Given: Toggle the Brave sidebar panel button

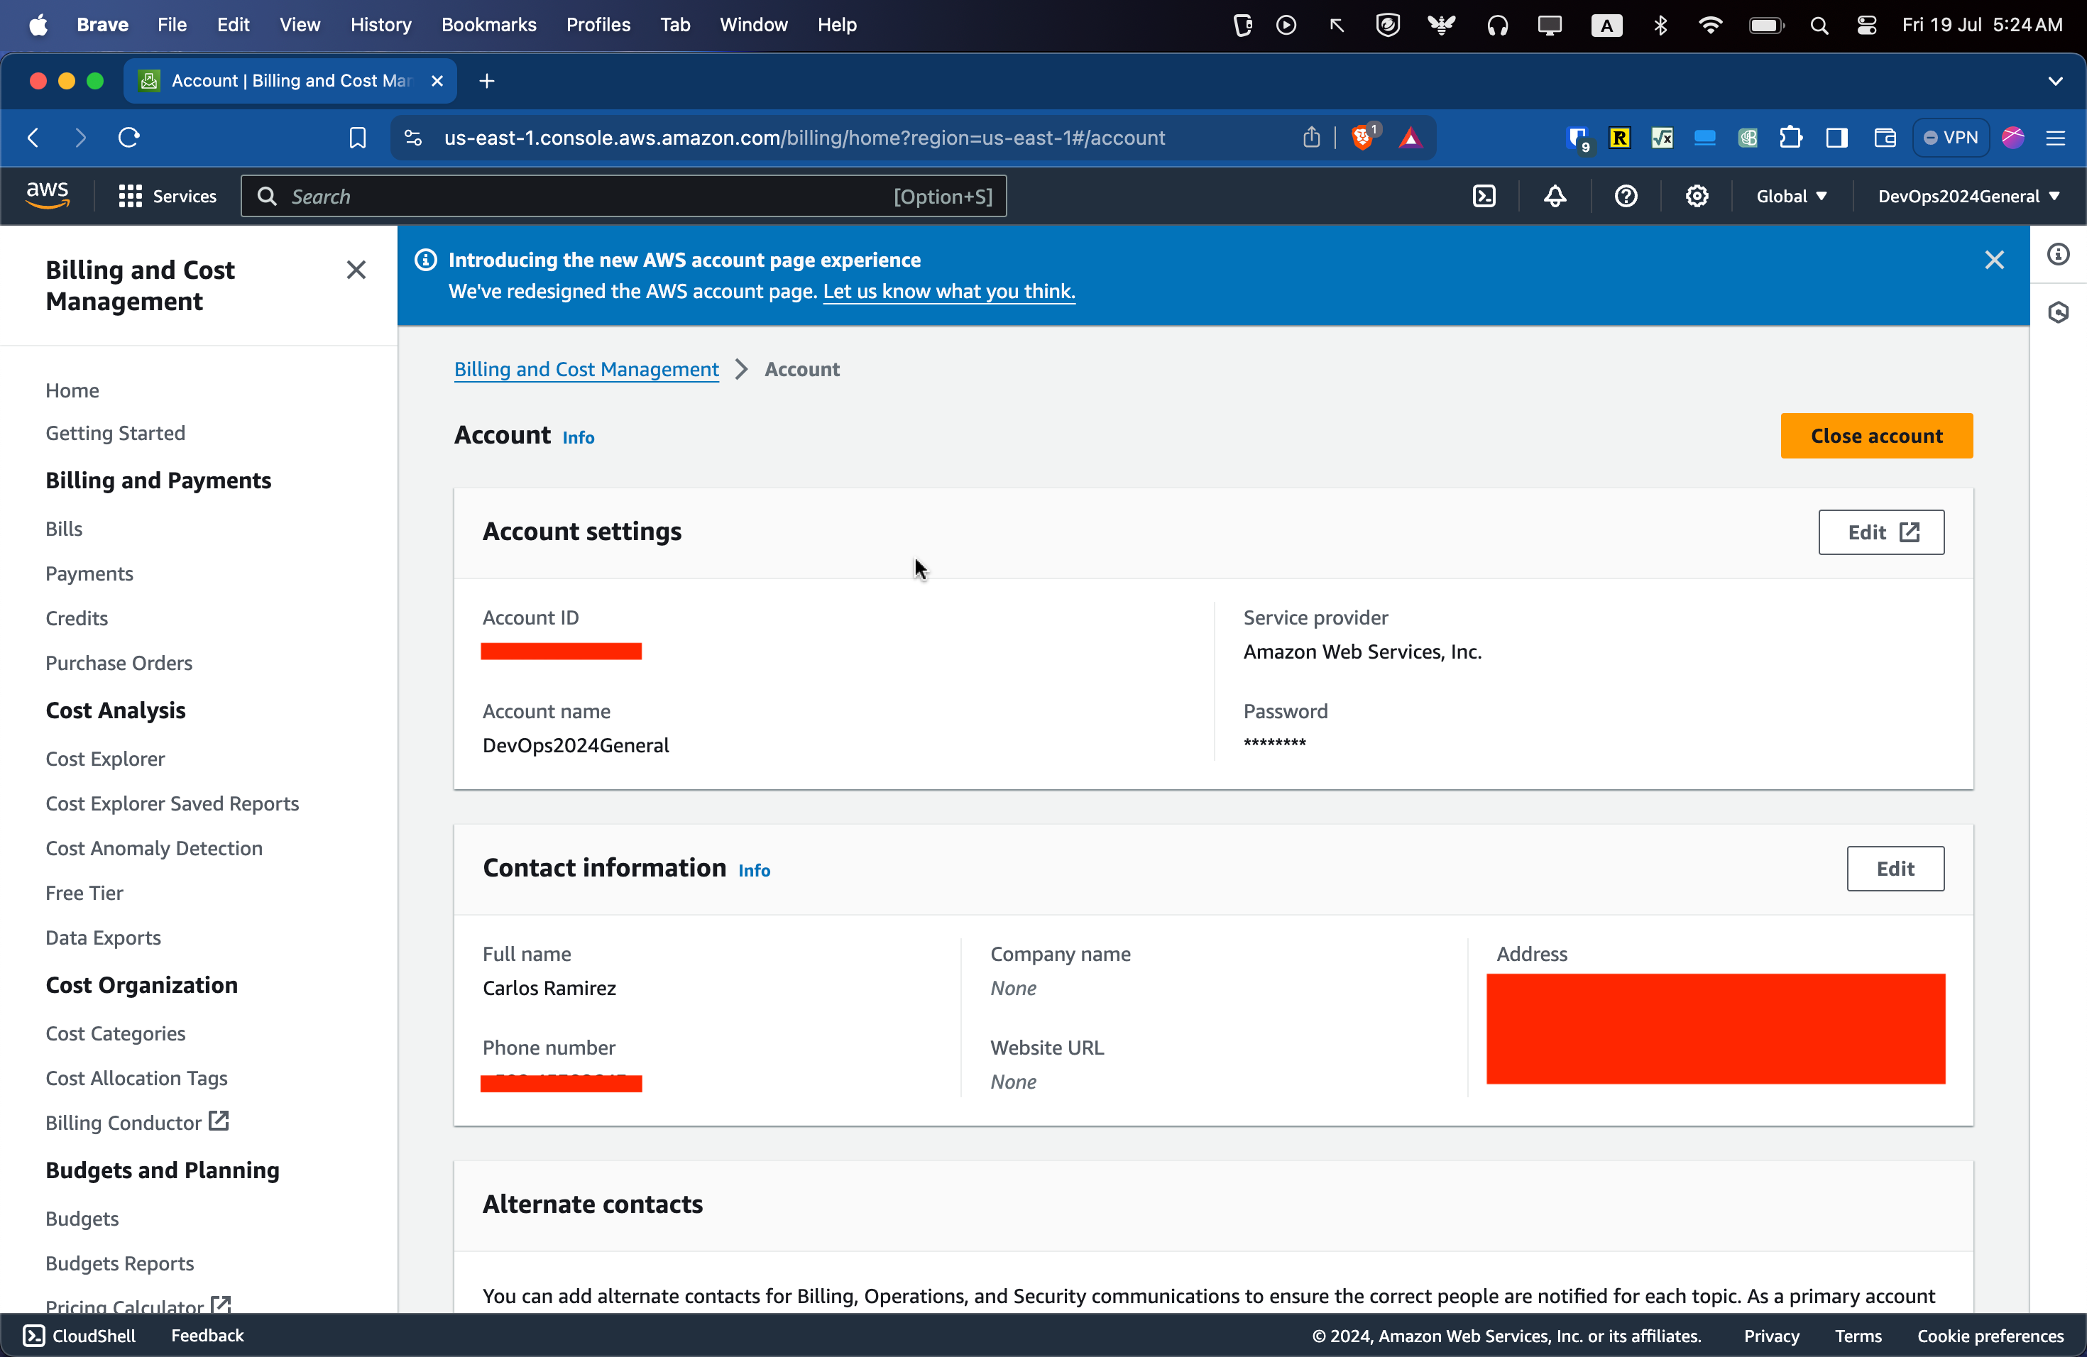Looking at the screenshot, I should click(1836, 138).
